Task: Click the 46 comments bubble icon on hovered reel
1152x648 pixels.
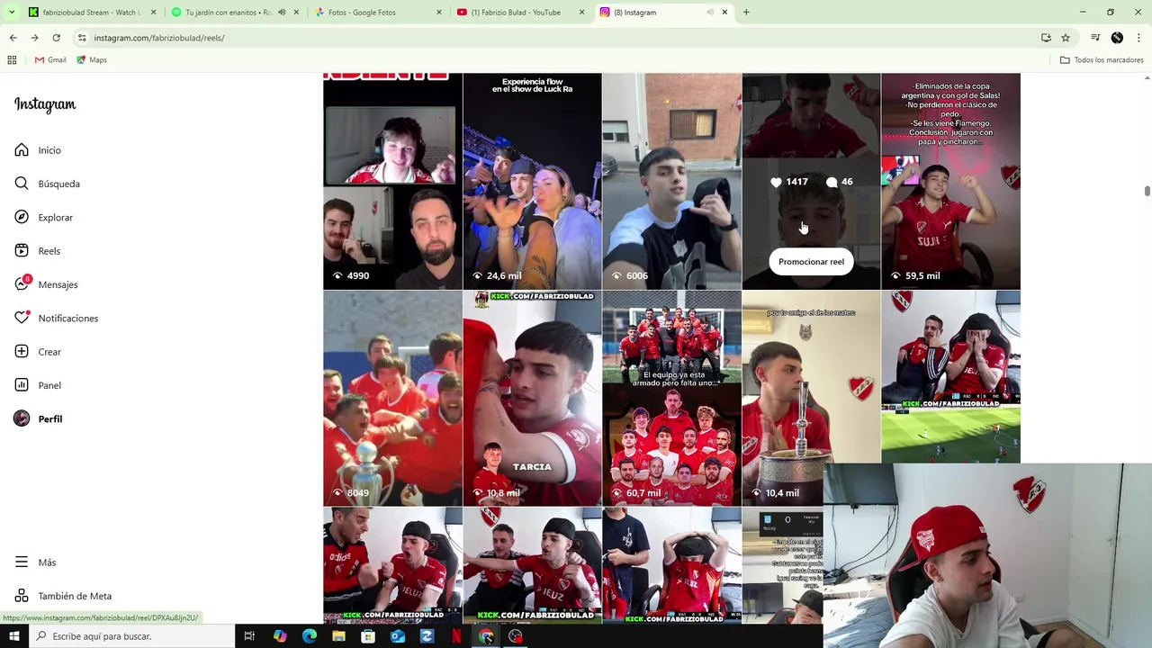Action: tap(832, 182)
